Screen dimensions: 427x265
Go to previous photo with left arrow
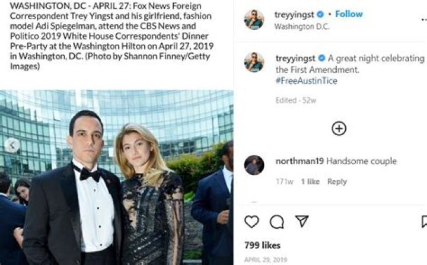coord(13,145)
